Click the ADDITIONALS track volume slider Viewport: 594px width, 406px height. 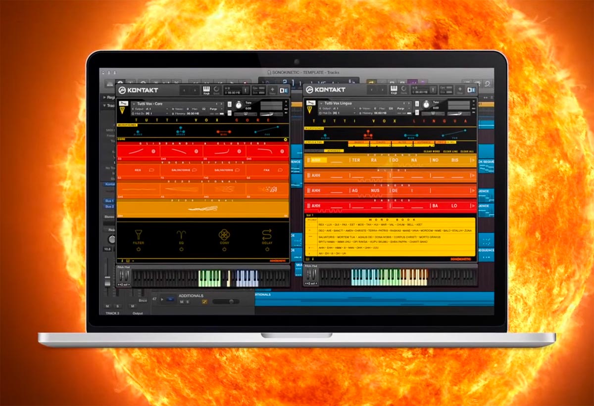click(x=226, y=301)
